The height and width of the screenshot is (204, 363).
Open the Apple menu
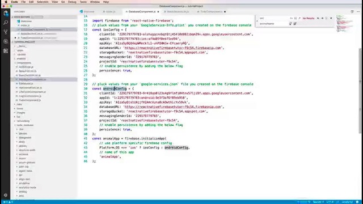tap(6, 2)
